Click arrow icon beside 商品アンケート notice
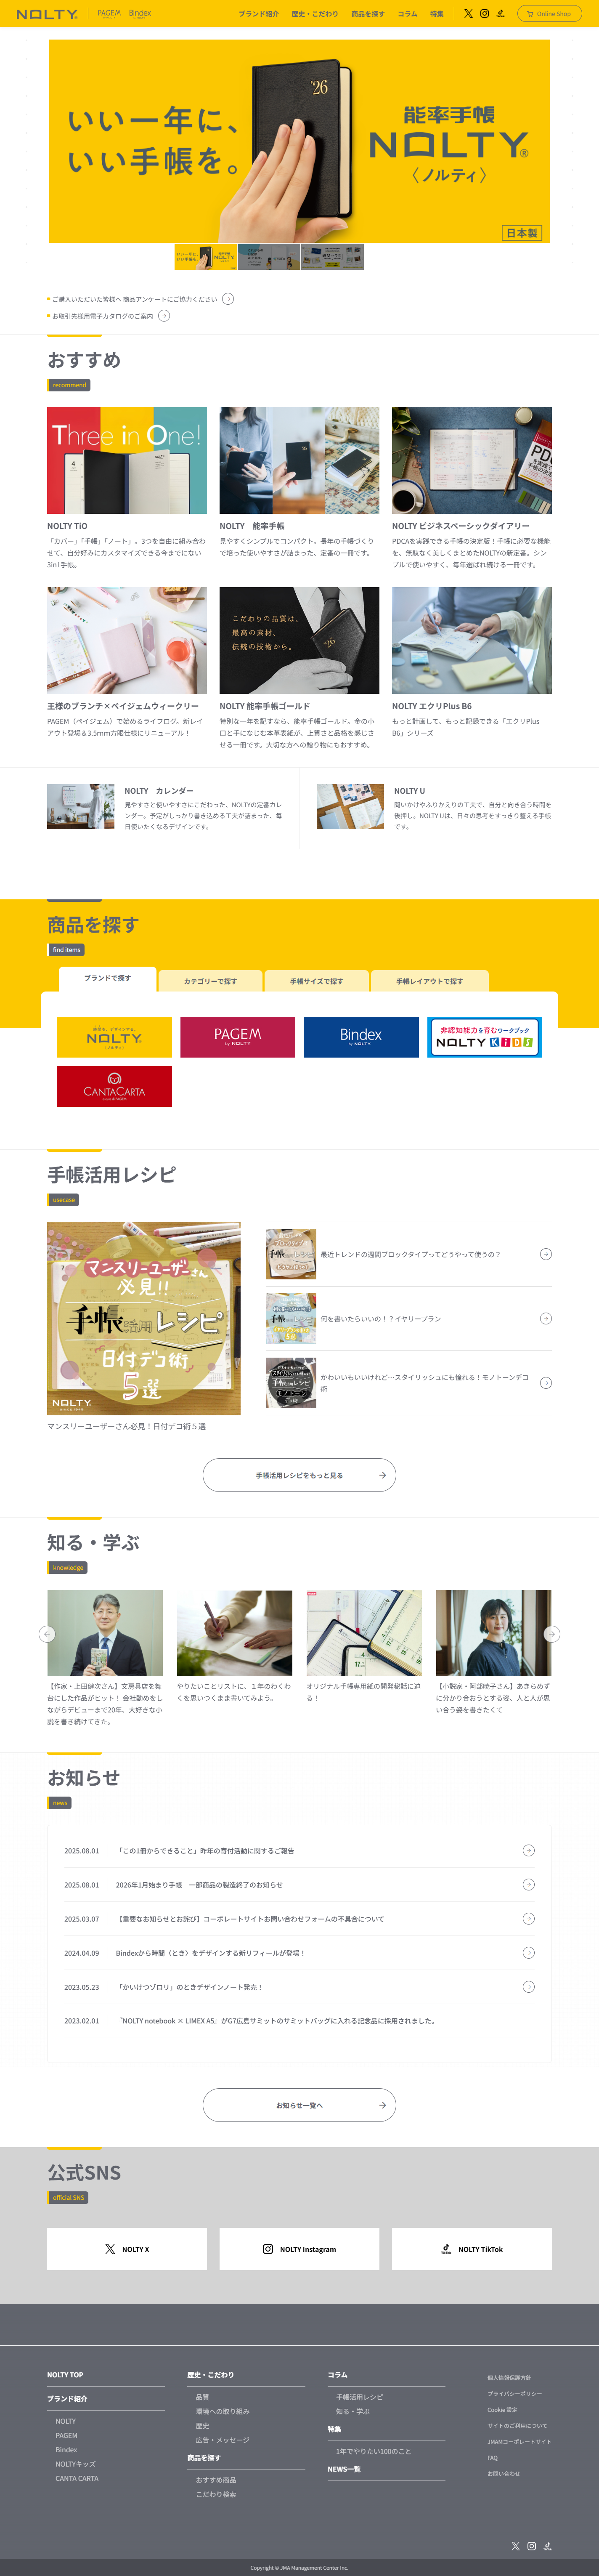This screenshot has height=2576, width=599. click(228, 299)
